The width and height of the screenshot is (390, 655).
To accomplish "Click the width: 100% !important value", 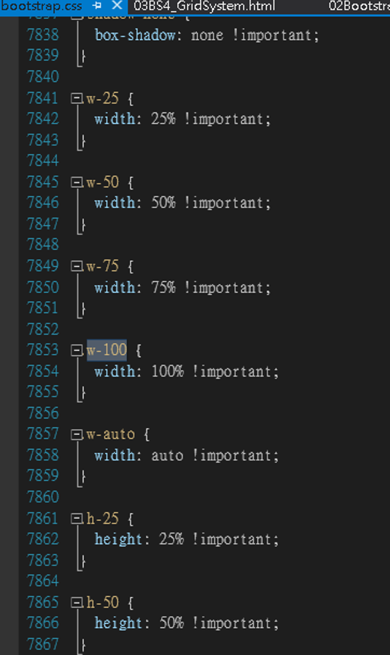I will pos(186,371).
